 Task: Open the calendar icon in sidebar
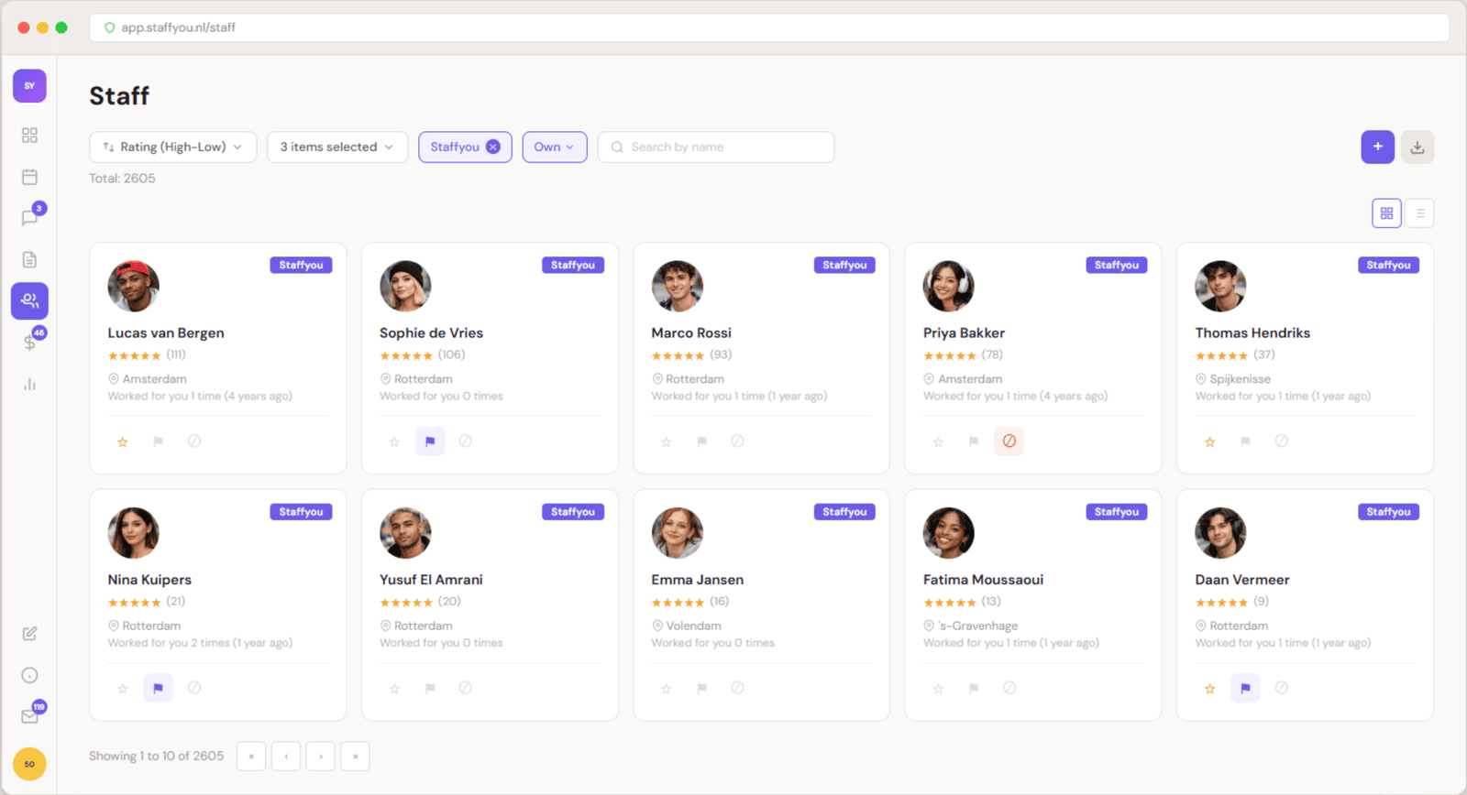pos(29,177)
